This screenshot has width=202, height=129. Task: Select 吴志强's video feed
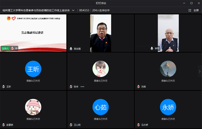coord(100,33)
